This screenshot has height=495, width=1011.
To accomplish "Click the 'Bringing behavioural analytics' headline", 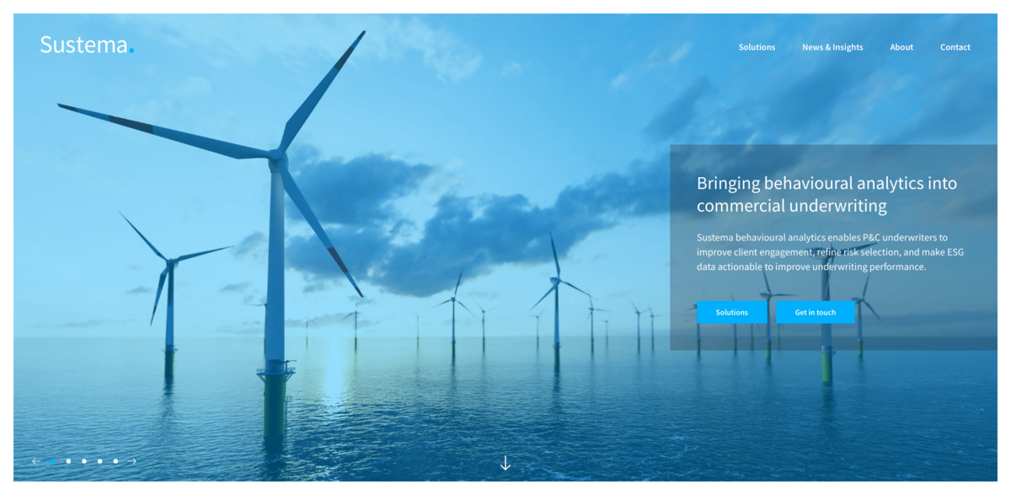I will [826, 194].
